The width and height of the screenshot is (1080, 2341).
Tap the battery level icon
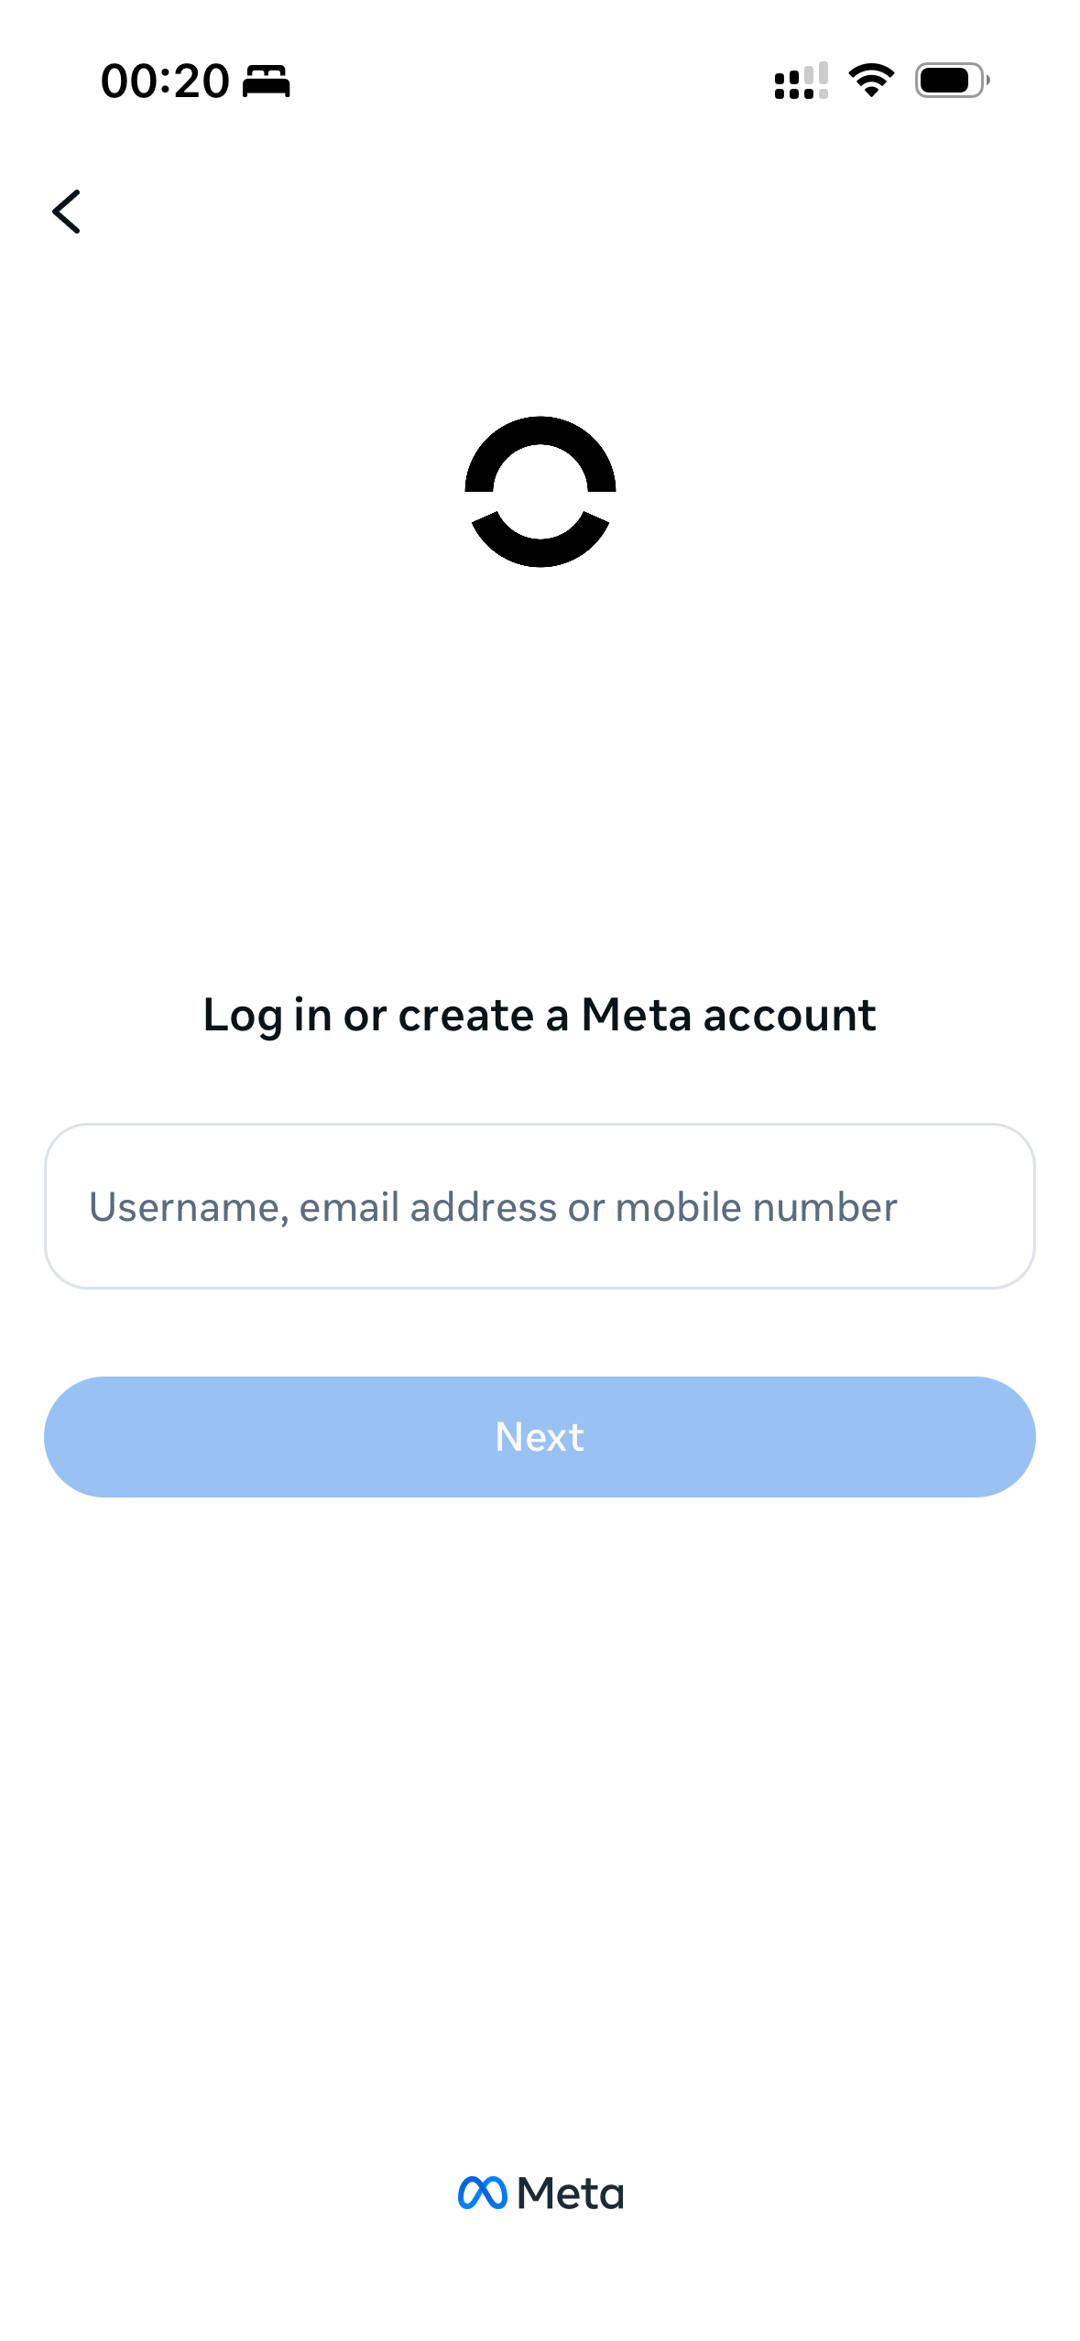coord(951,81)
